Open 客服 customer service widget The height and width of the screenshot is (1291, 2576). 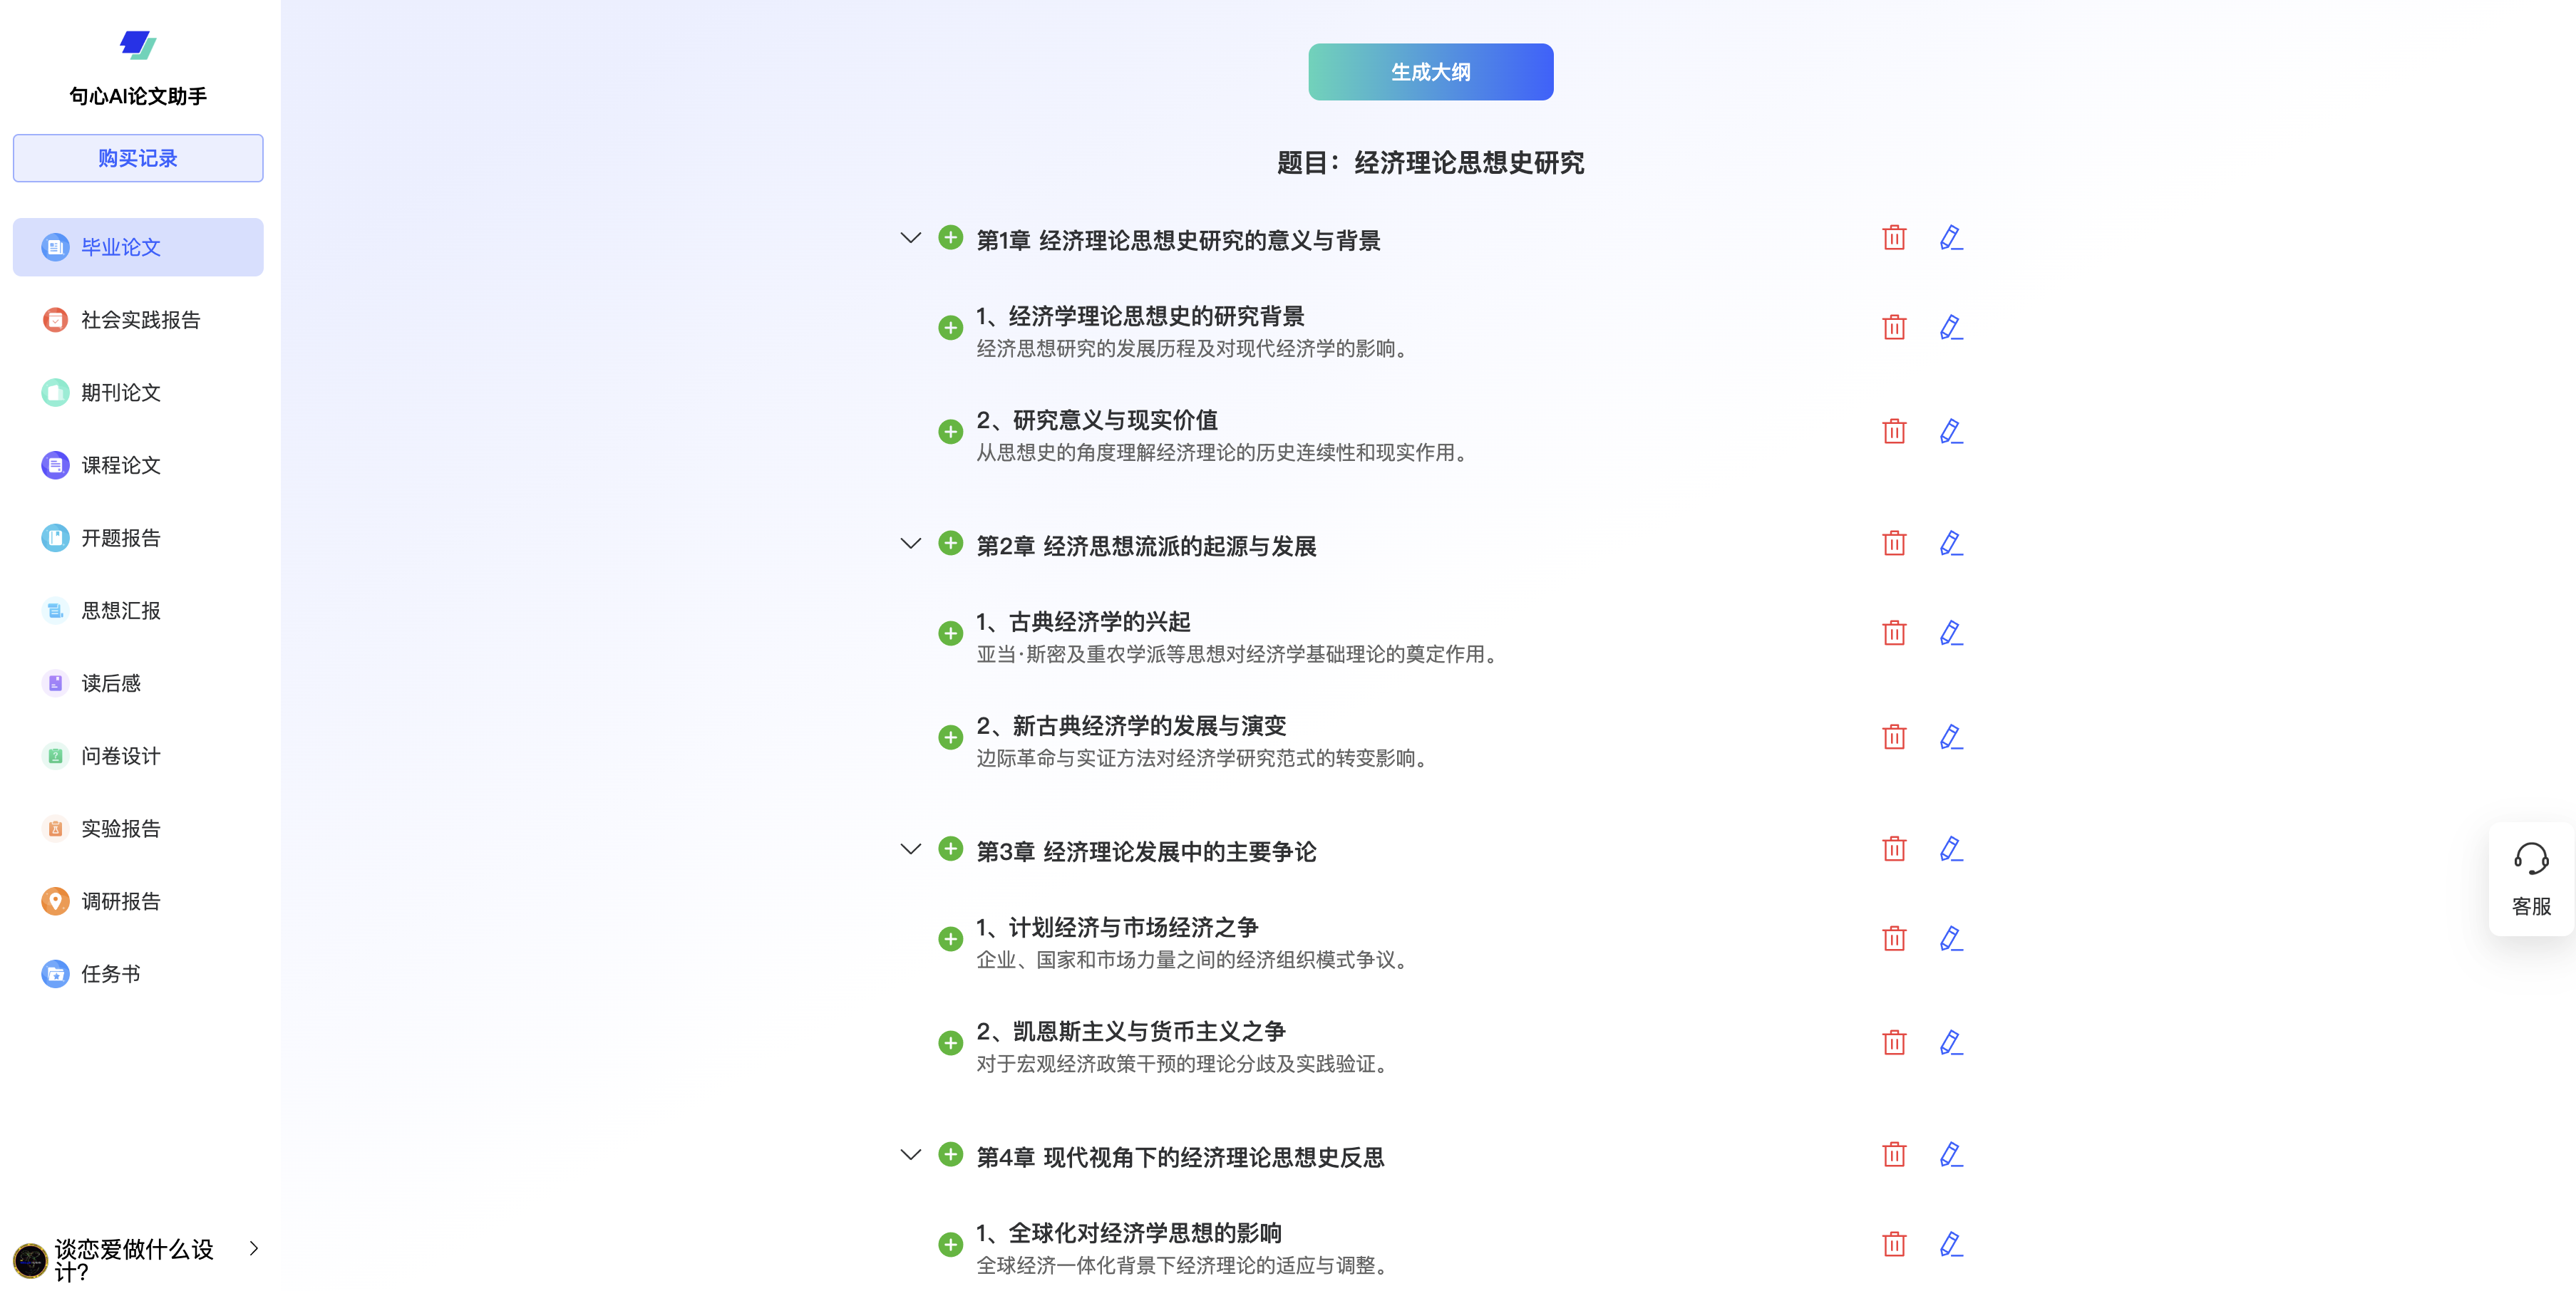(2531, 879)
